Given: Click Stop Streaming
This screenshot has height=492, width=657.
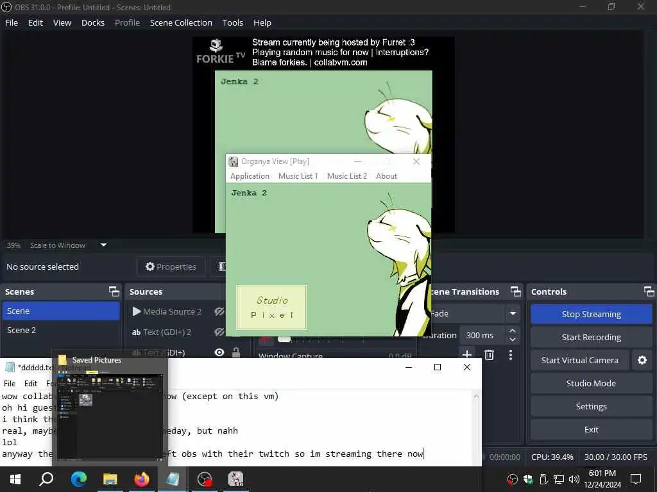Looking at the screenshot, I should point(591,314).
